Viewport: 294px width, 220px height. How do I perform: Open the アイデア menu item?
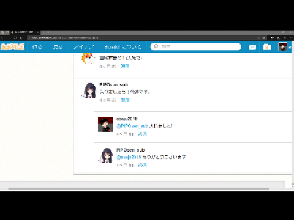[84, 47]
